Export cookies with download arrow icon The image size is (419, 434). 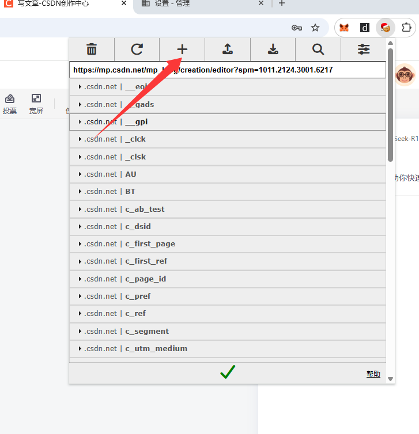pos(273,50)
